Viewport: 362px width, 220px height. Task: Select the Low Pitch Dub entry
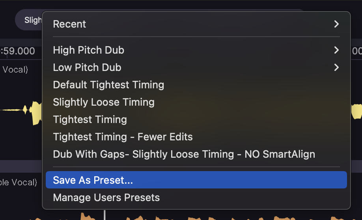pos(87,67)
